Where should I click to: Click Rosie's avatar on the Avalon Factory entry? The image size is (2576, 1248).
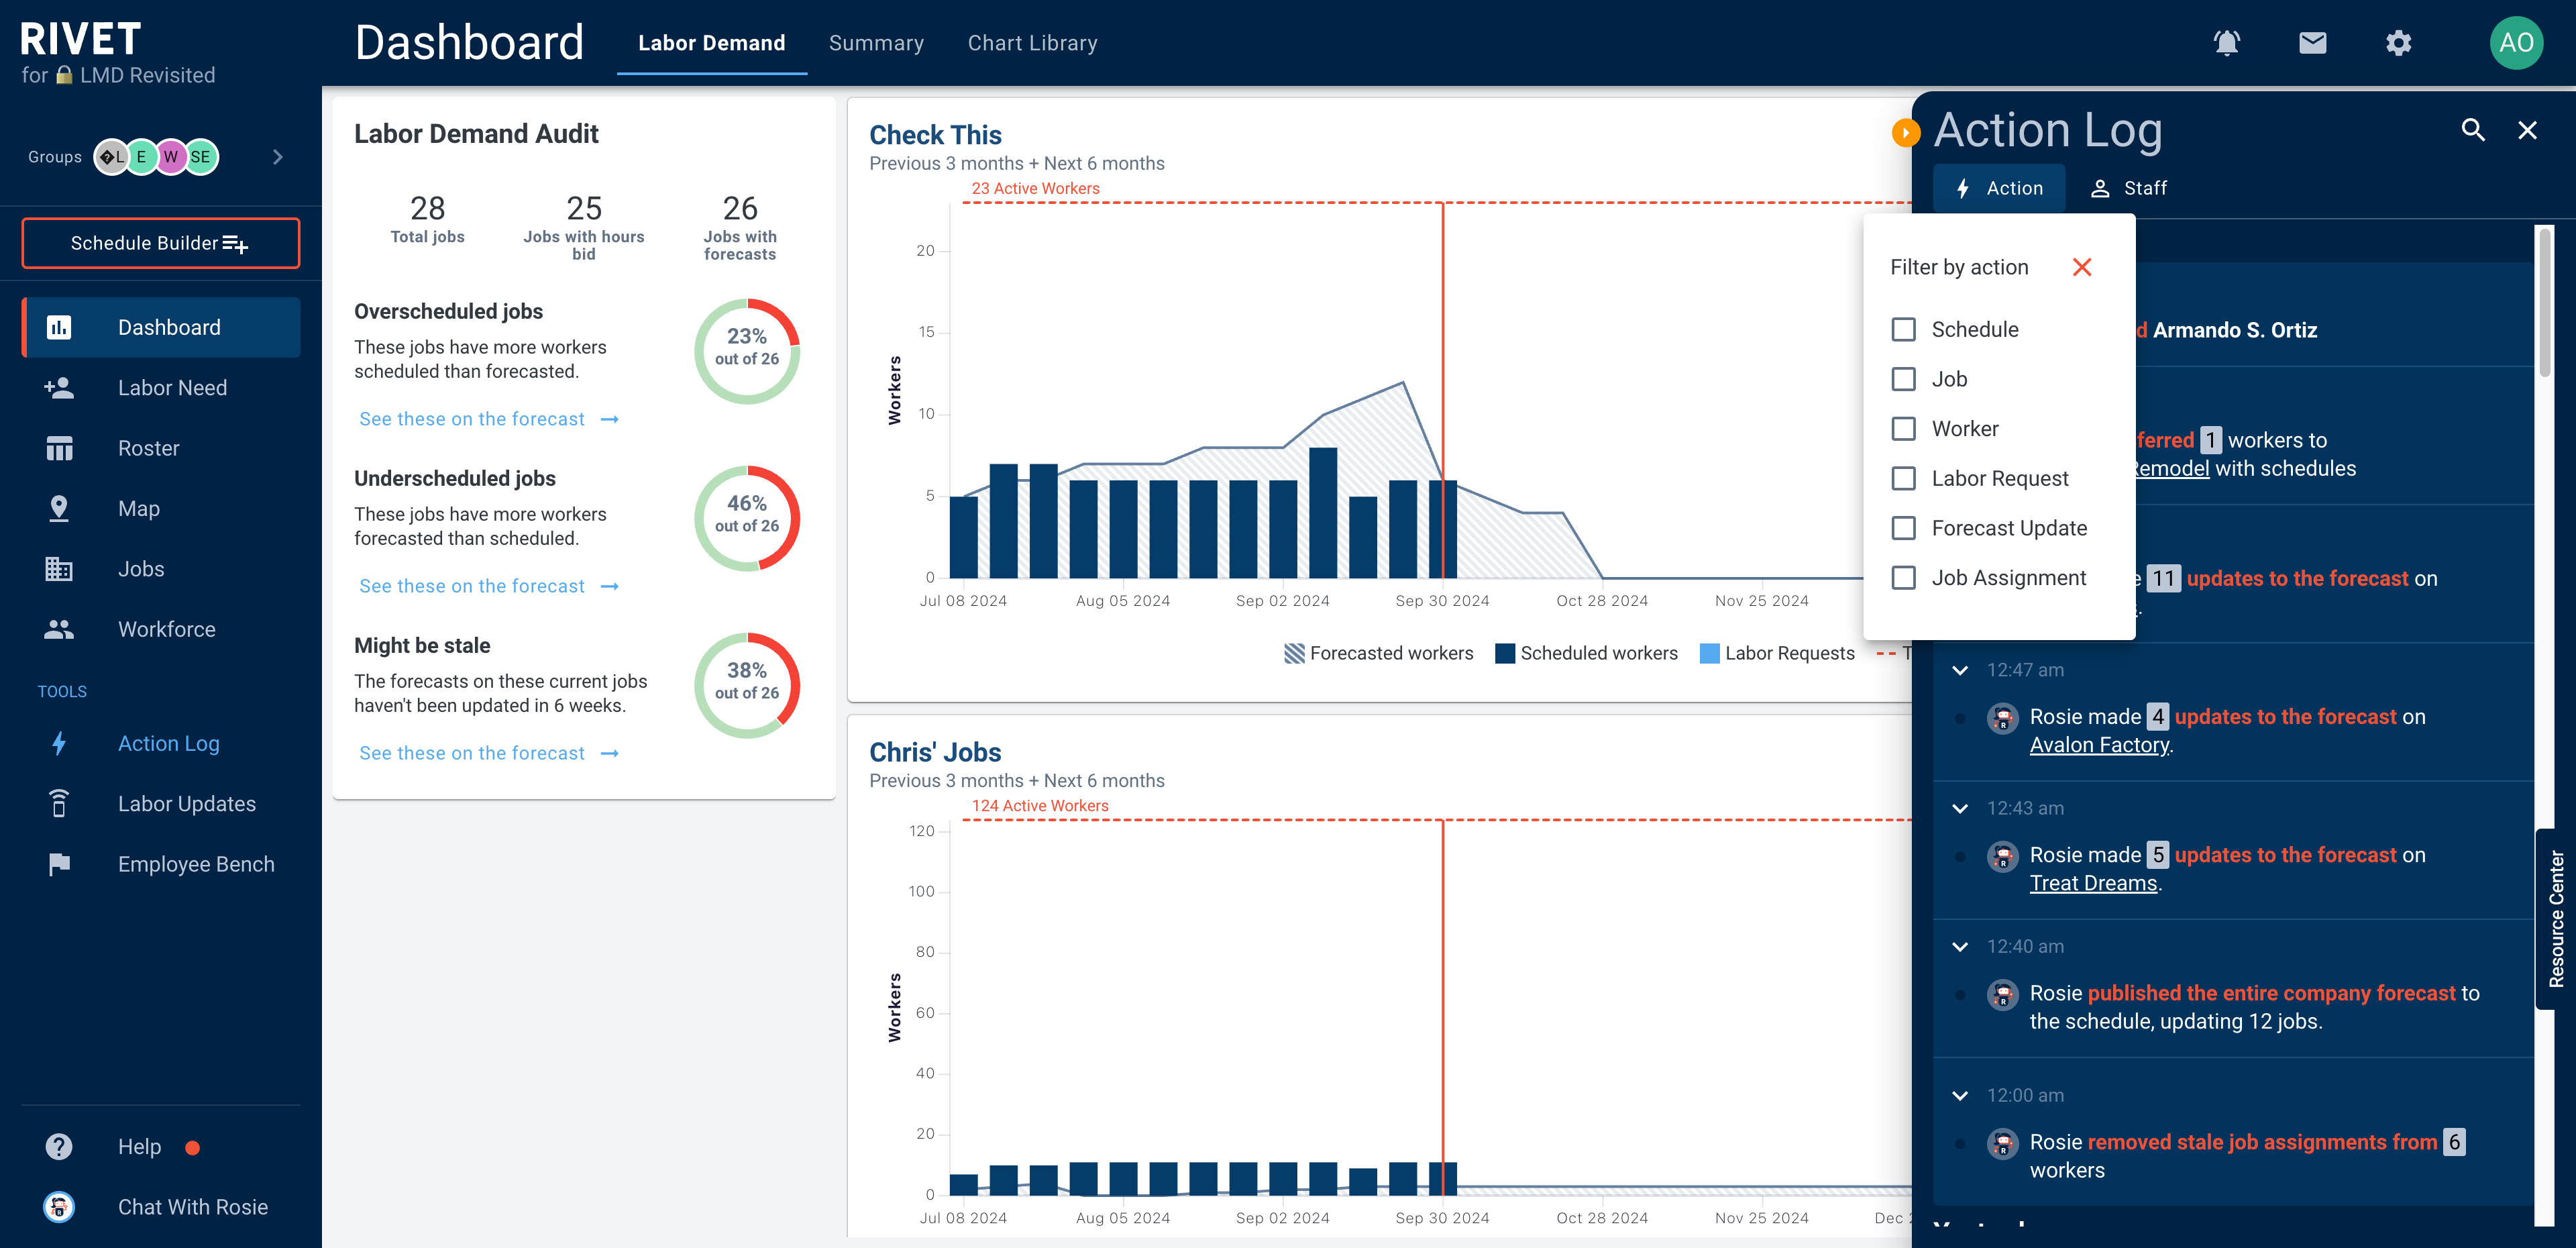pos(2002,717)
